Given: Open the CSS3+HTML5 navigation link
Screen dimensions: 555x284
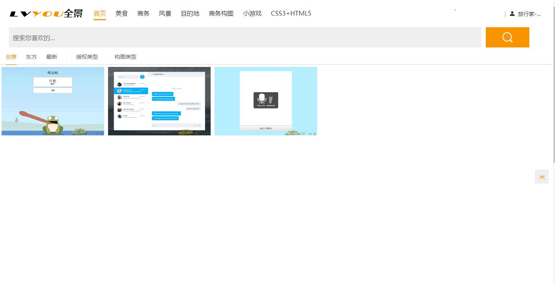Looking at the screenshot, I should click(x=291, y=13).
